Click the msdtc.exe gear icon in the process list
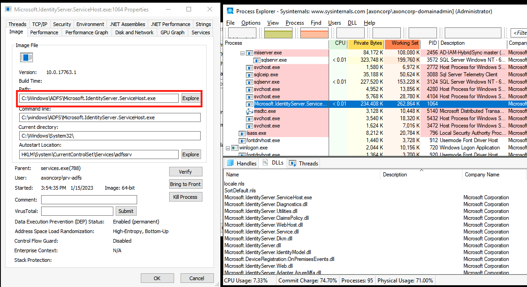This screenshot has width=527, height=287. [x=250, y=111]
